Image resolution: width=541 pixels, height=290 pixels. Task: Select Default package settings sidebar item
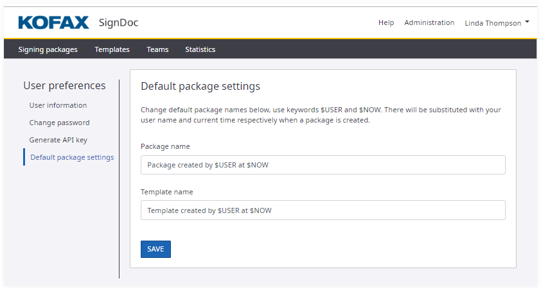click(72, 157)
